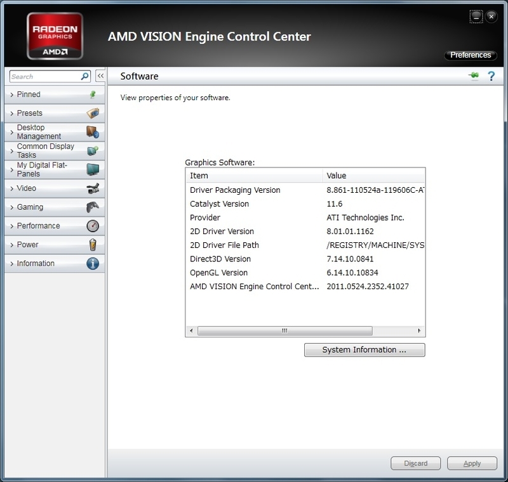Click the Item column header
Screen dimensions: 508x482
coord(255,176)
